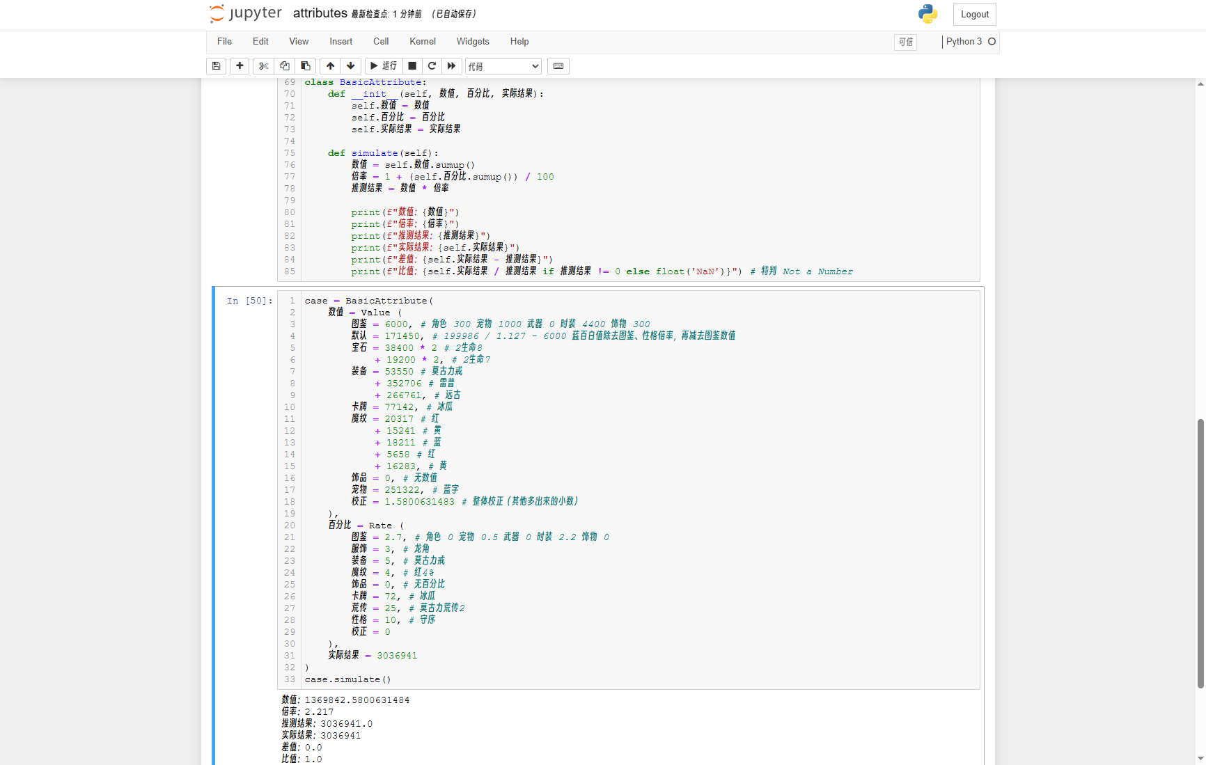Click the value 171450 in code
The image size is (1206, 765).
(x=402, y=336)
